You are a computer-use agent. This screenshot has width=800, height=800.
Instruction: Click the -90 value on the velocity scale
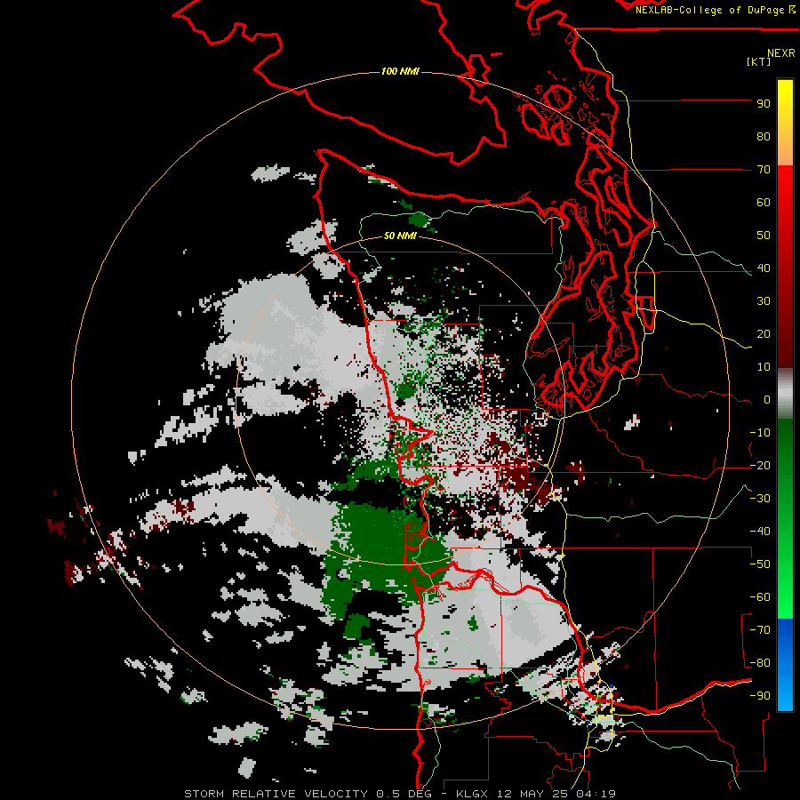(760, 696)
